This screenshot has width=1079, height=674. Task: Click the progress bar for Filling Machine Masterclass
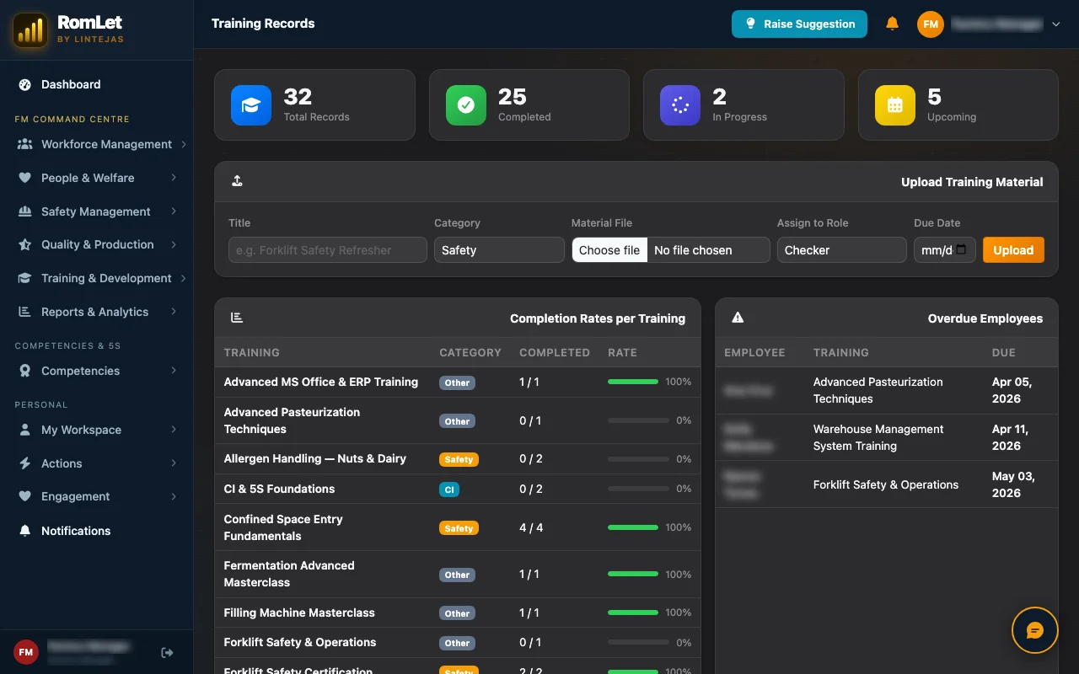tap(633, 612)
